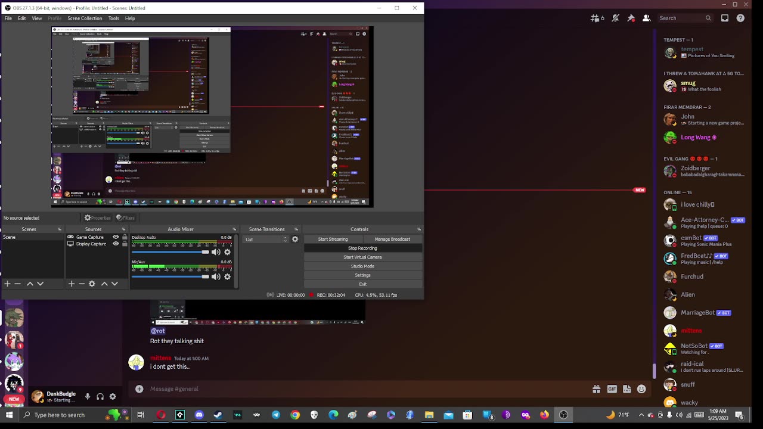Add a new source with the plus icon
Image resolution: width=763 pixels, height=429 pixels.
pyautogui.click(x=71, y=284)
